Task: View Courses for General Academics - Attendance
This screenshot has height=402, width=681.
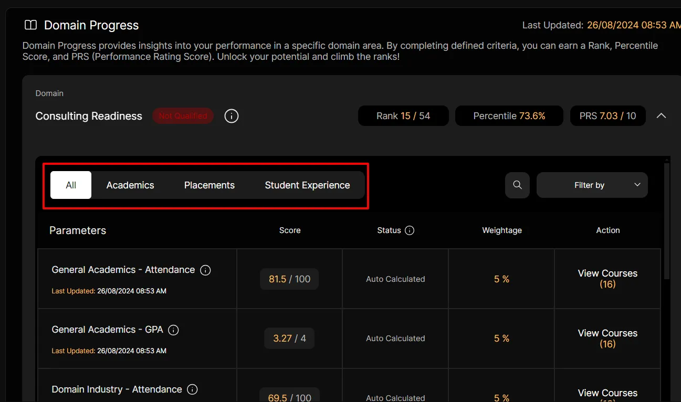Action: [x=607, y=279]
